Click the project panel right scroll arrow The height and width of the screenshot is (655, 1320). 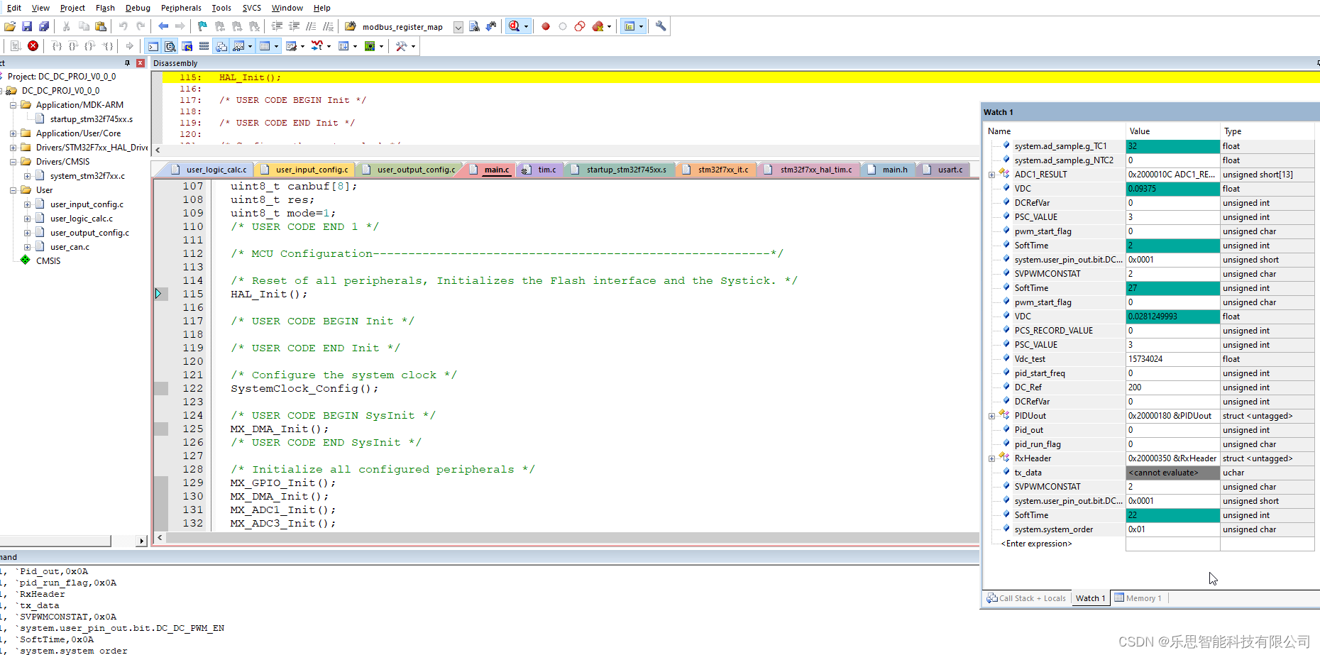tap(141, 541)
